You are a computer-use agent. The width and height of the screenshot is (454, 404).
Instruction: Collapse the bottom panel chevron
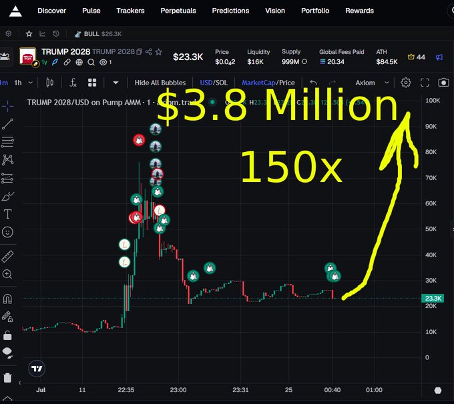pos(7,399)
